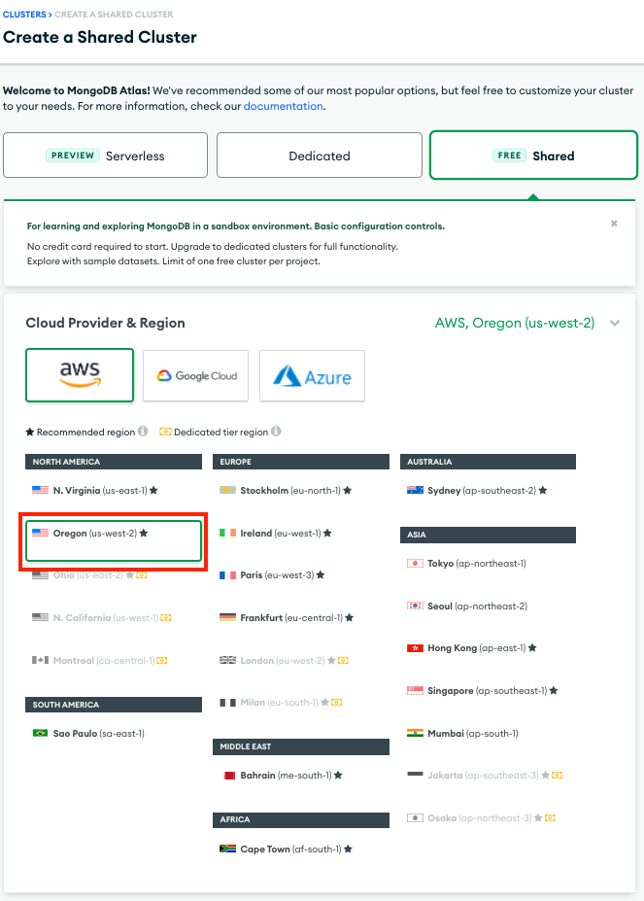Open the CLUSTERS breadcrumb link

(24, 15)
